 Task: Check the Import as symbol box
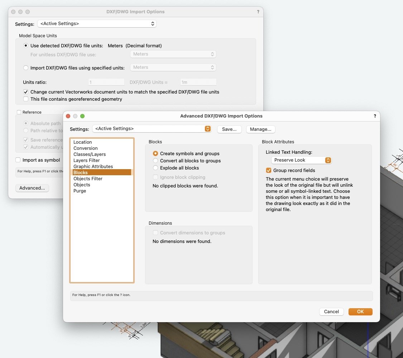[18, 160]
